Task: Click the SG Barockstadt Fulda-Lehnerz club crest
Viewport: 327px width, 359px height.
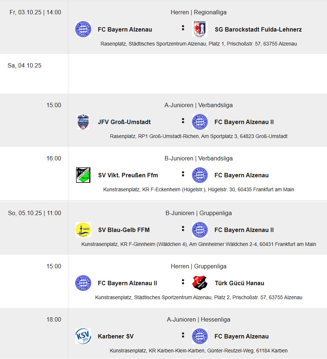Action: [x=200, y=29]
